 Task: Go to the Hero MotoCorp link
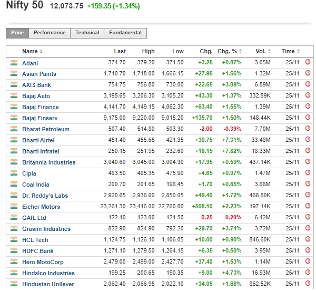click(42, 262)
